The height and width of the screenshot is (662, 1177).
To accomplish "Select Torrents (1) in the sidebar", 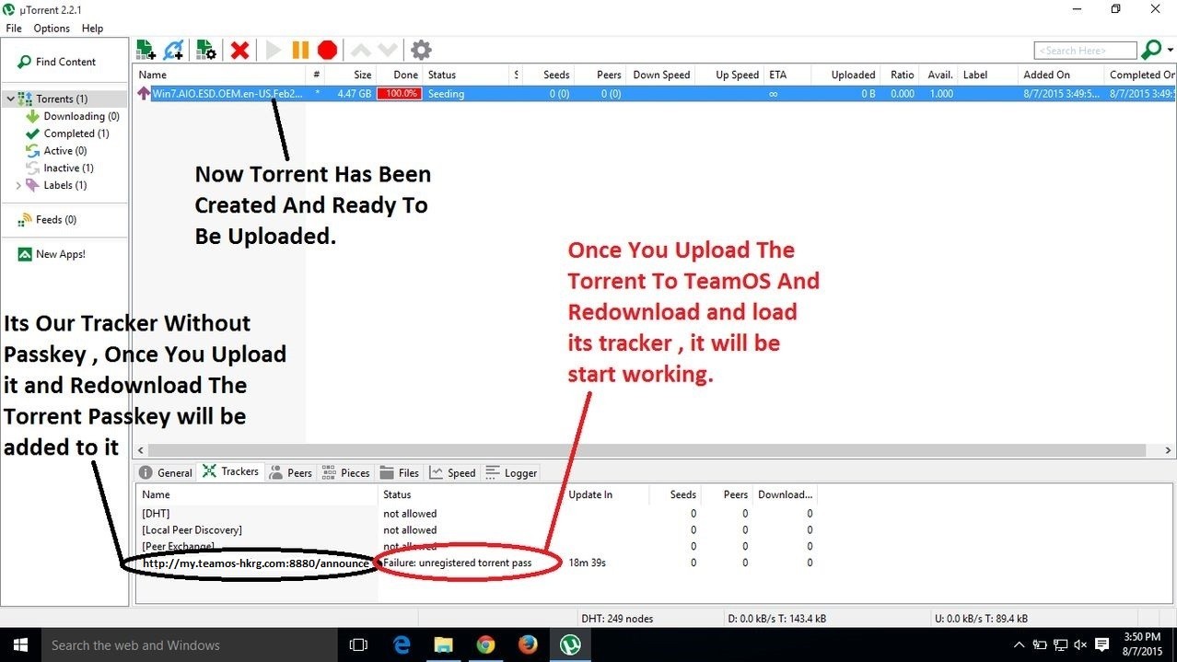I will 62,99.
